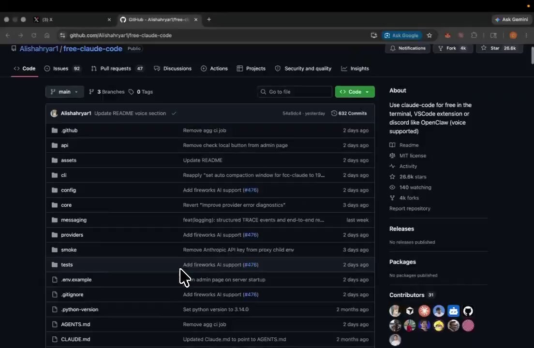Click the commit status checkmark icon
Image resolution: width=534 pixels, height=348 pixels.
[x=174, y=113]
